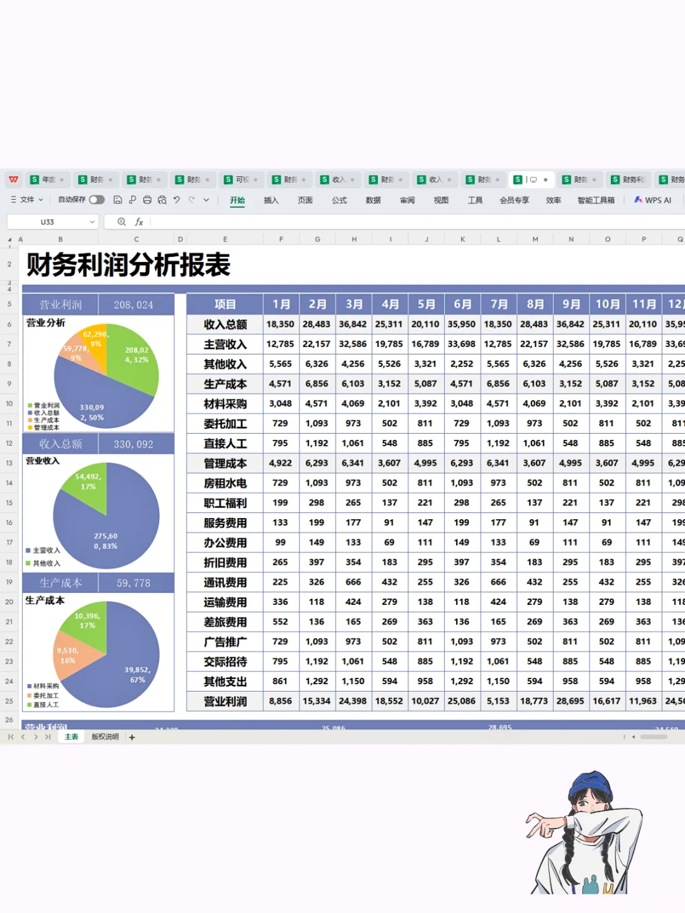Viewport: 685px width, 913px height.
Task: Open Print Preview
Action: coord(162,200)
